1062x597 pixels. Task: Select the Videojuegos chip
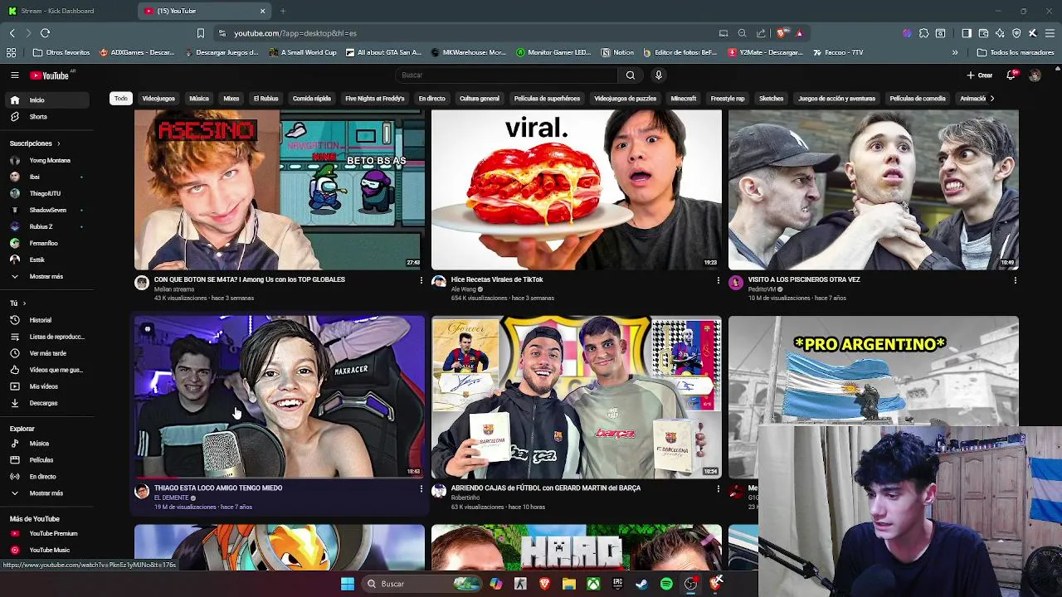158,99
